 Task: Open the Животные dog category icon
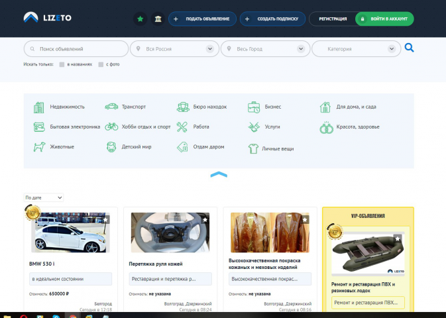pyautogui.click(x=39, y=147)
